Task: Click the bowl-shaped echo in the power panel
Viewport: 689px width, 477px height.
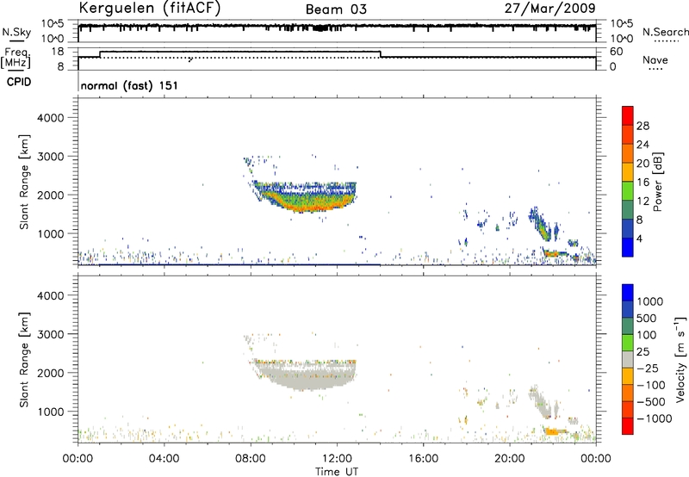Action: click(306, 198)
